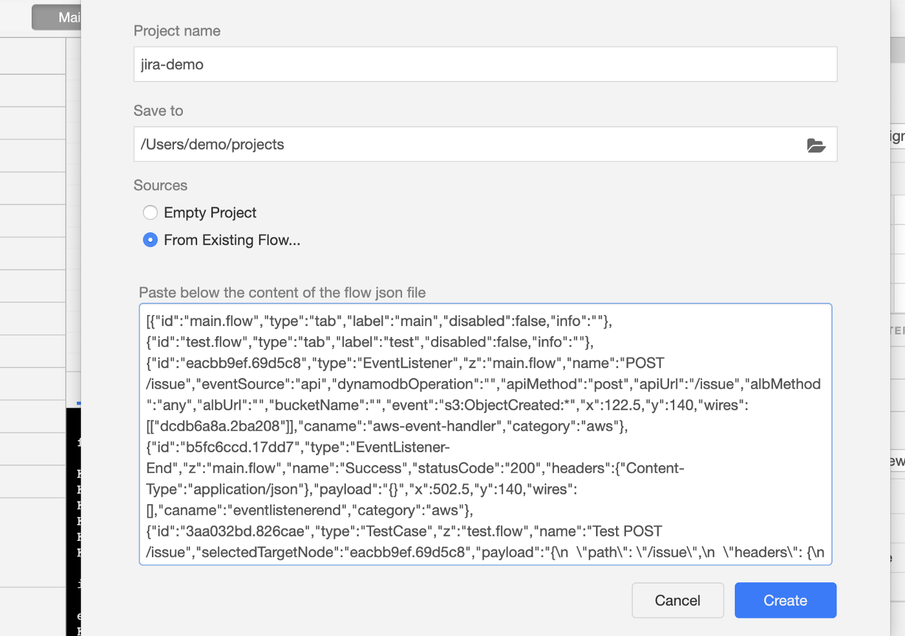Click the /Users/demo/projects path text
The image size is (905, 636).
click(x=213, y=145)
